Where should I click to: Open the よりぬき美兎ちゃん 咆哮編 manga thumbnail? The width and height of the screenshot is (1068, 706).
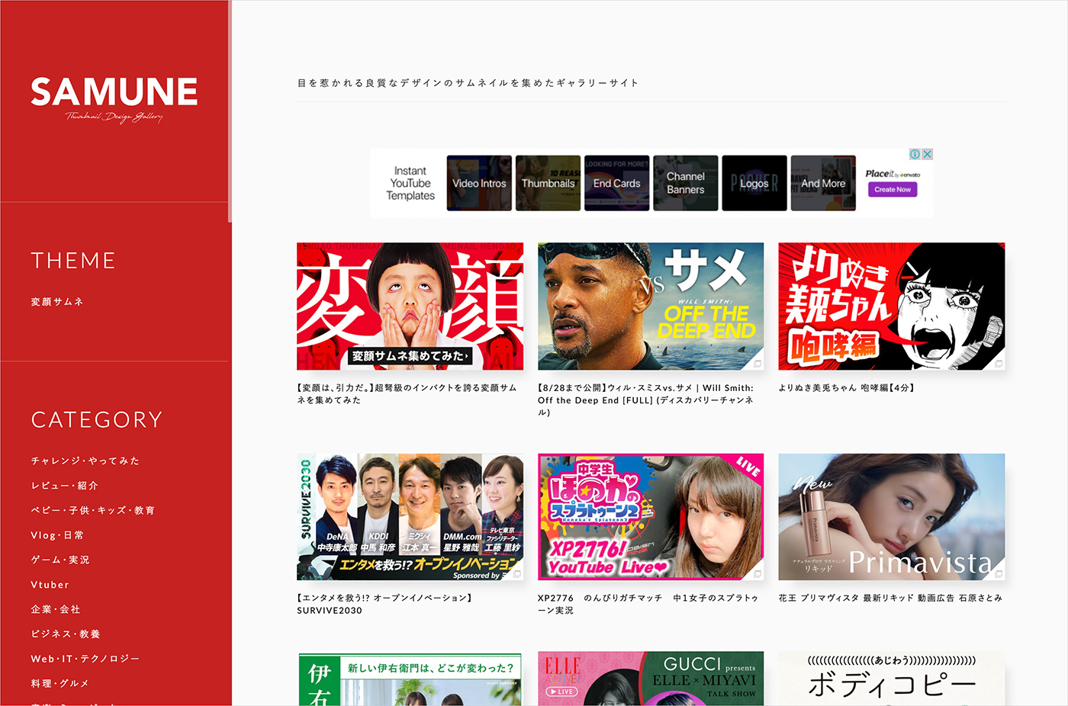tap(892, 306)
